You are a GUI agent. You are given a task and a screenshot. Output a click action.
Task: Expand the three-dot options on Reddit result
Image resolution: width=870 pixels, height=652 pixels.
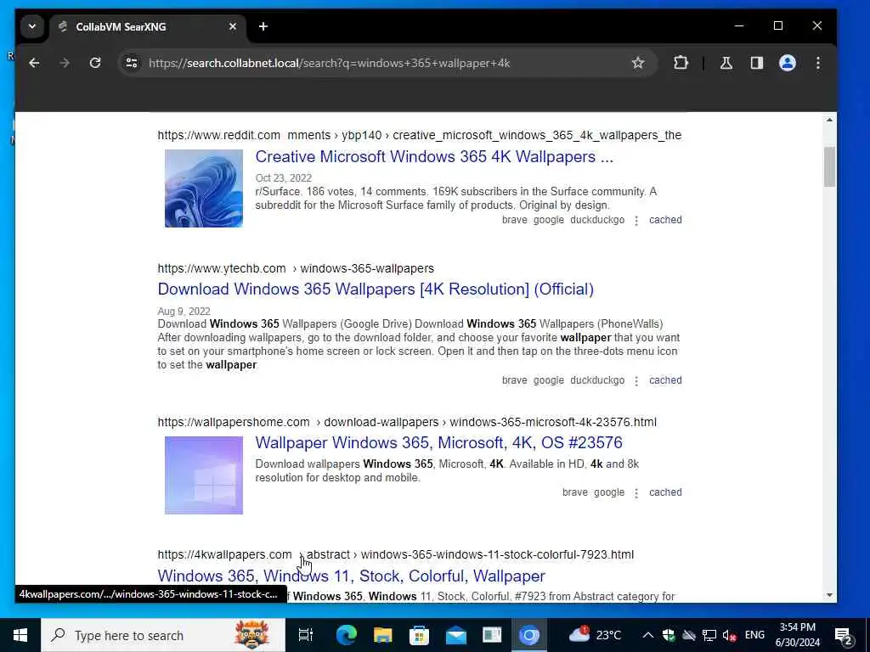point(636,221)
